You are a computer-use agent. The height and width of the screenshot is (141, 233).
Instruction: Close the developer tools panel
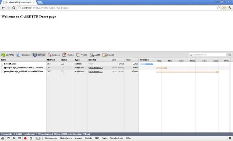click(x=229, y=55)
